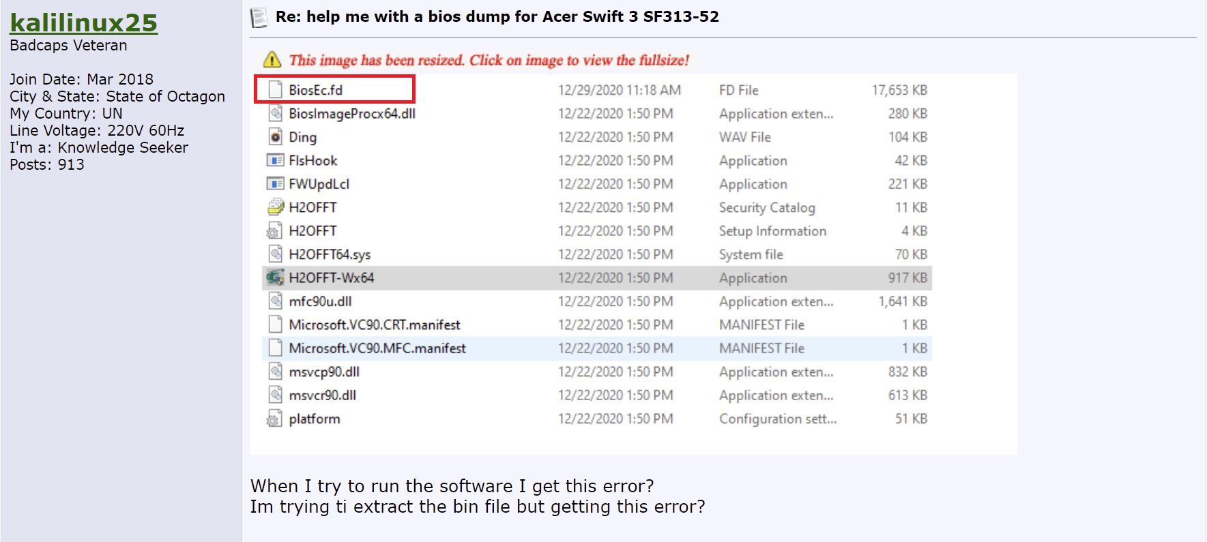1207x542 pixels.
Task: Click the H2OFFT Security Catalog icon
Action: [x=276, y=207]
